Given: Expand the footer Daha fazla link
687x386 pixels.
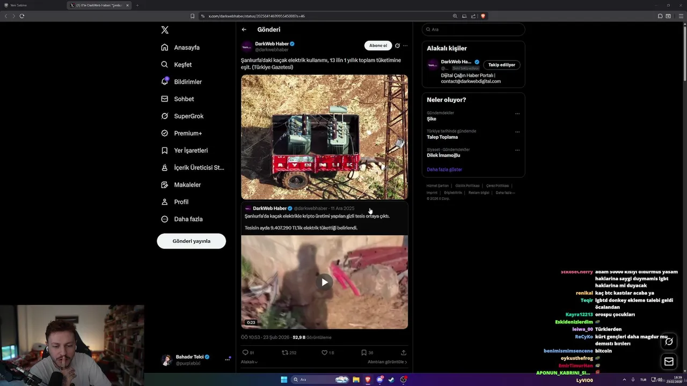Looking at the screenshot, I should 505,192.
